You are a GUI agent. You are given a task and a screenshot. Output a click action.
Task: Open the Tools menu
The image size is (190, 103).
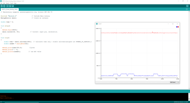12,3
